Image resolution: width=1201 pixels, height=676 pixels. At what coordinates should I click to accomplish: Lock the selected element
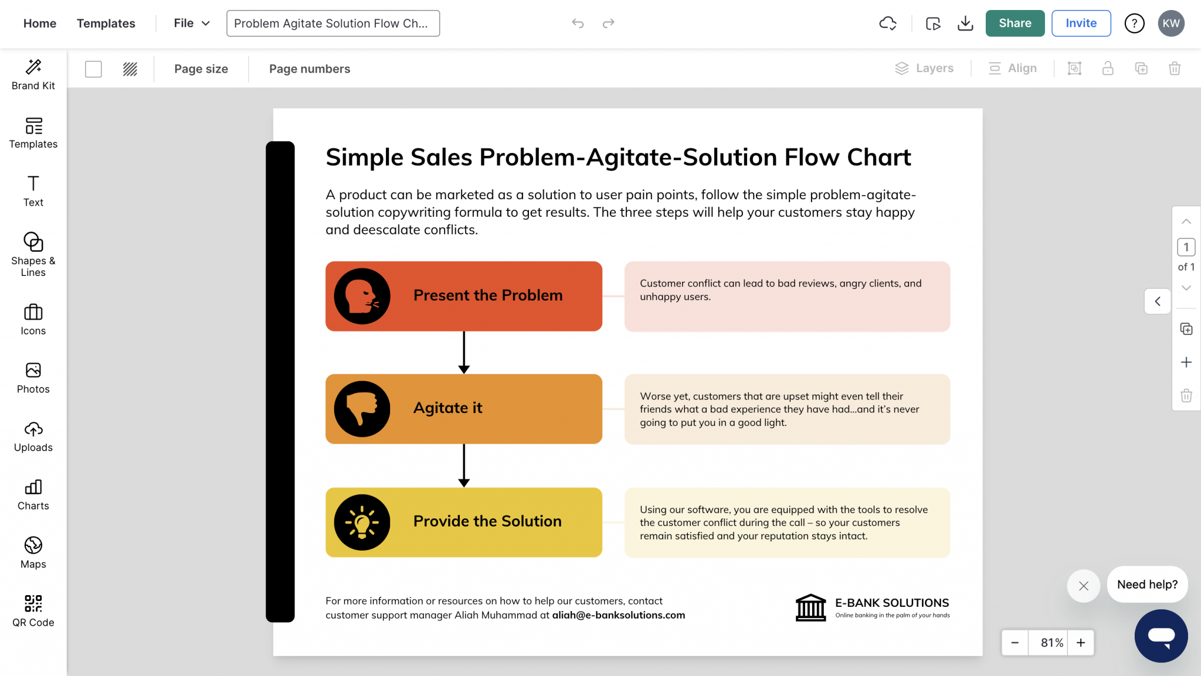[1108, 69]
